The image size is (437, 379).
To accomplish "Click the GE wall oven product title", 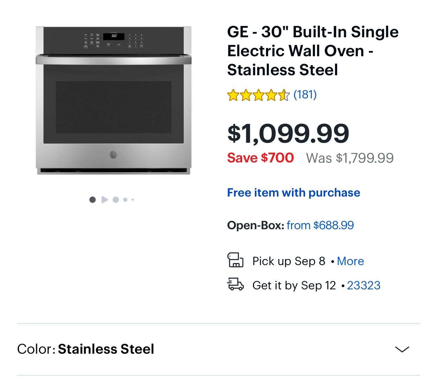I will click(312, 51).
